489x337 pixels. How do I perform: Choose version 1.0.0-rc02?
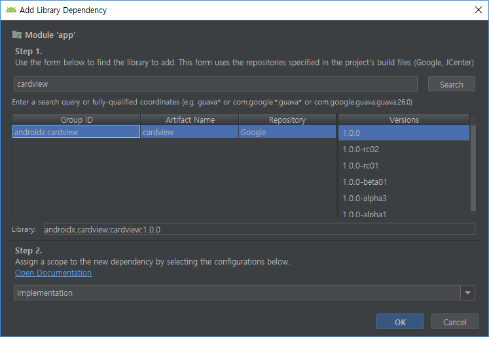pos(404,150)
